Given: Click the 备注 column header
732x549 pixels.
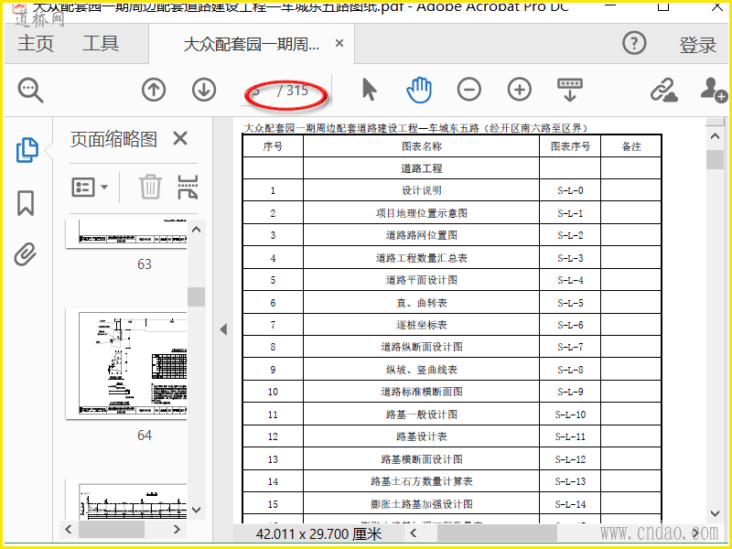Looking at the screenshot, I should [631, 146].
